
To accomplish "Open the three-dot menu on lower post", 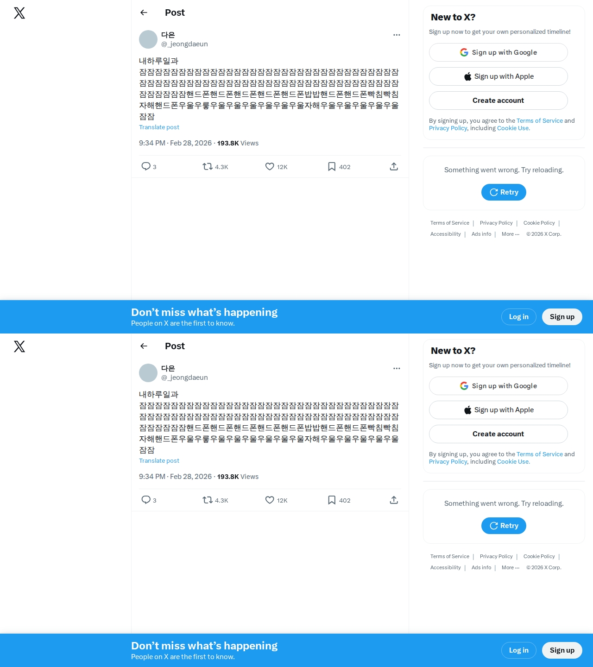I will click(397, 368).
